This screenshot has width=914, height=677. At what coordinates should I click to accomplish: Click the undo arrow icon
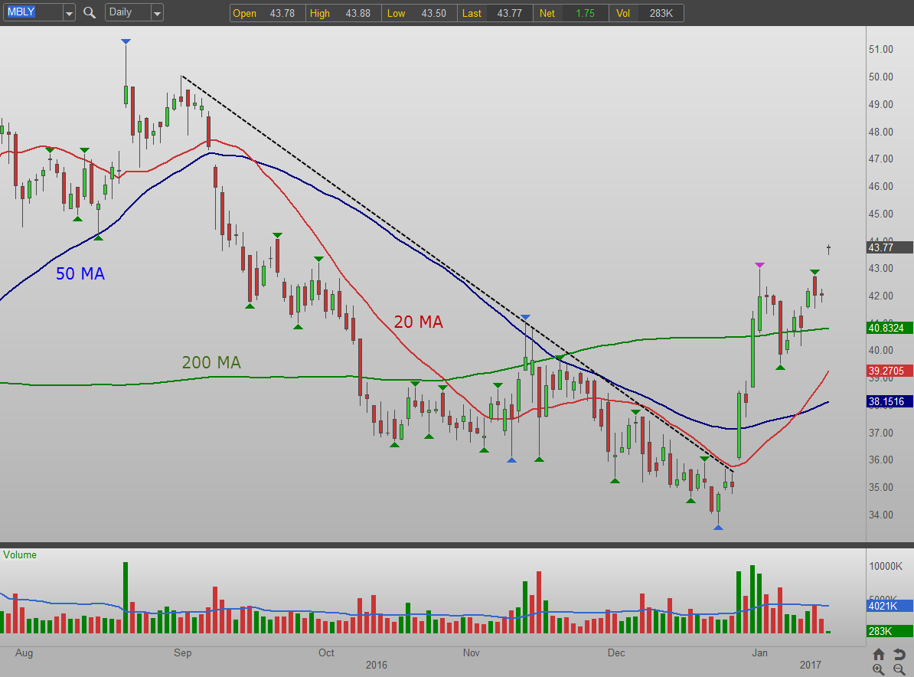point(899,654)
